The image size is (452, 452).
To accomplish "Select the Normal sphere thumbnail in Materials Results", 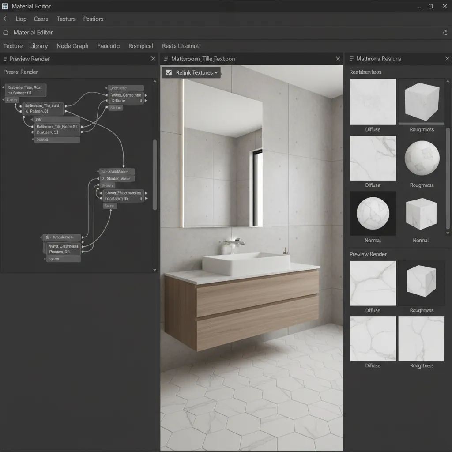I will 373,213.
